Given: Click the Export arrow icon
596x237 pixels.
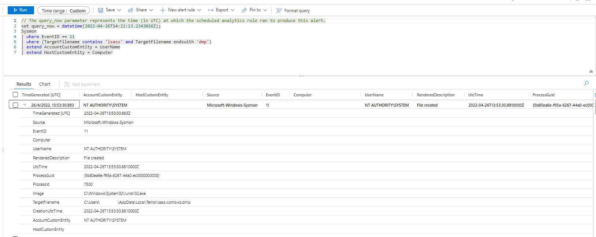Looking at the screenshot, I should (x=211, y=10).
